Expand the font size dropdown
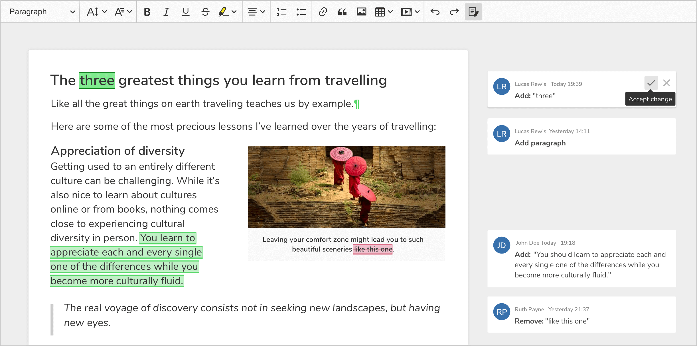697x346 pixels. (x=97, y=12)
